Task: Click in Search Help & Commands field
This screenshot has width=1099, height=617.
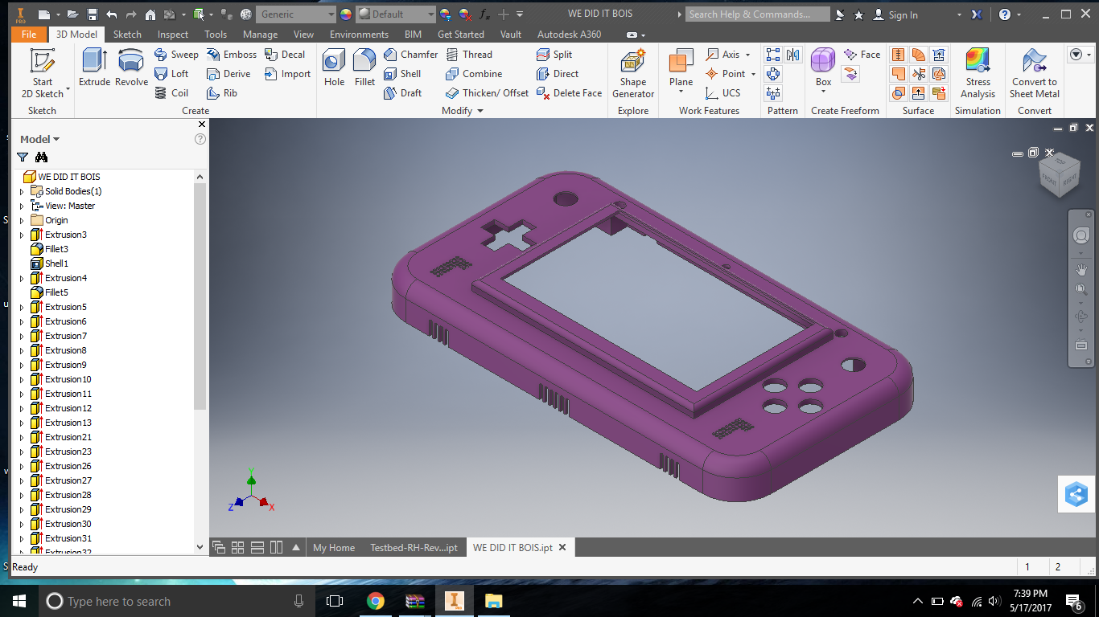Action: 758,14
